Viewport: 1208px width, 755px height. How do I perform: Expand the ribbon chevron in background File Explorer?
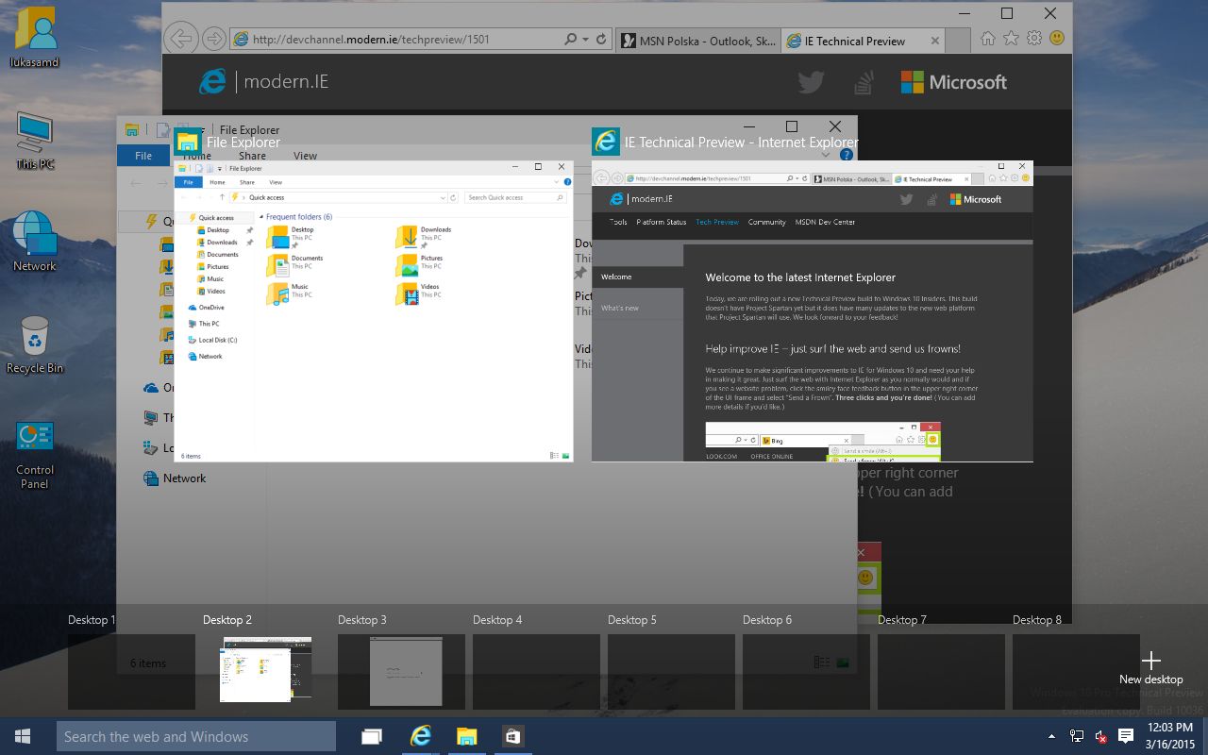click(826, 155)
